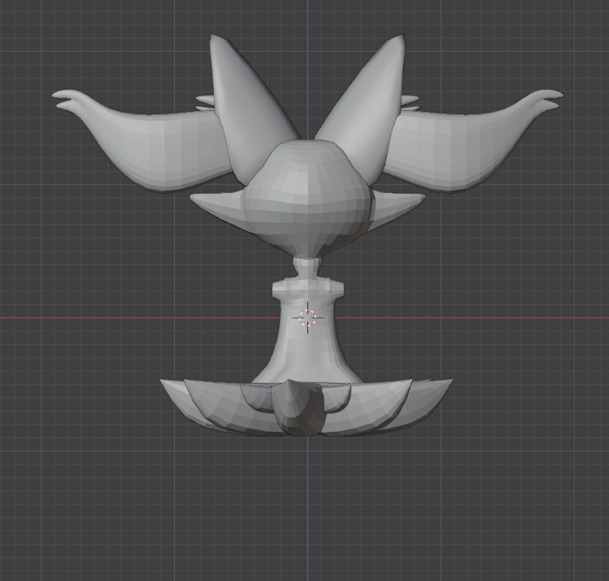Select the central rounded bulb of the model
This screenshot has height=581, width=609.
[307, 198]
